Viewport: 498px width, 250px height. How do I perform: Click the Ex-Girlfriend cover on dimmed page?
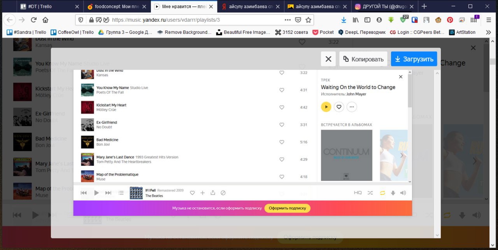click(22, 117)
